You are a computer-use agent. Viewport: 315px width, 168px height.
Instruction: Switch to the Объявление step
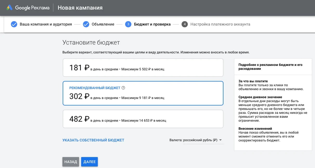coord(103,24)
